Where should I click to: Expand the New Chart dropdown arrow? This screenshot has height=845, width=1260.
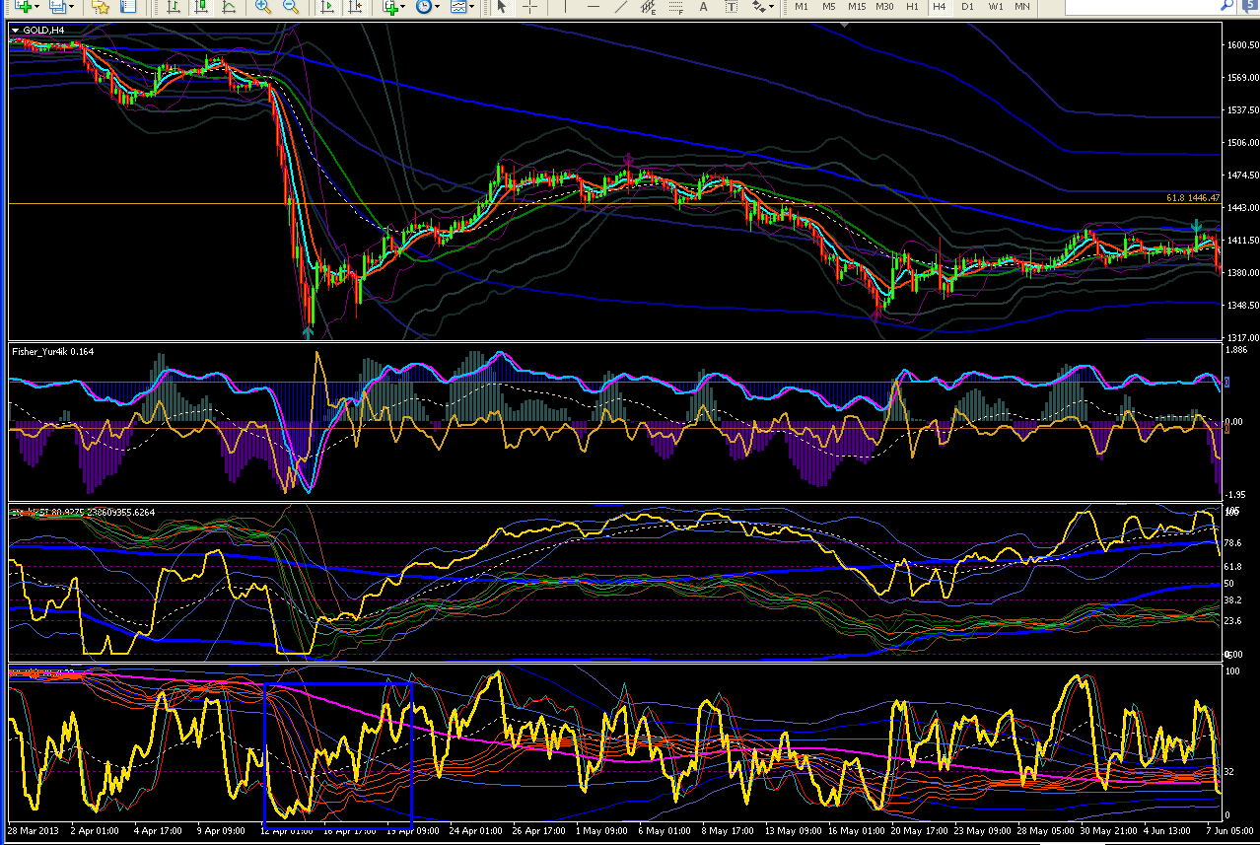[36, 7]
